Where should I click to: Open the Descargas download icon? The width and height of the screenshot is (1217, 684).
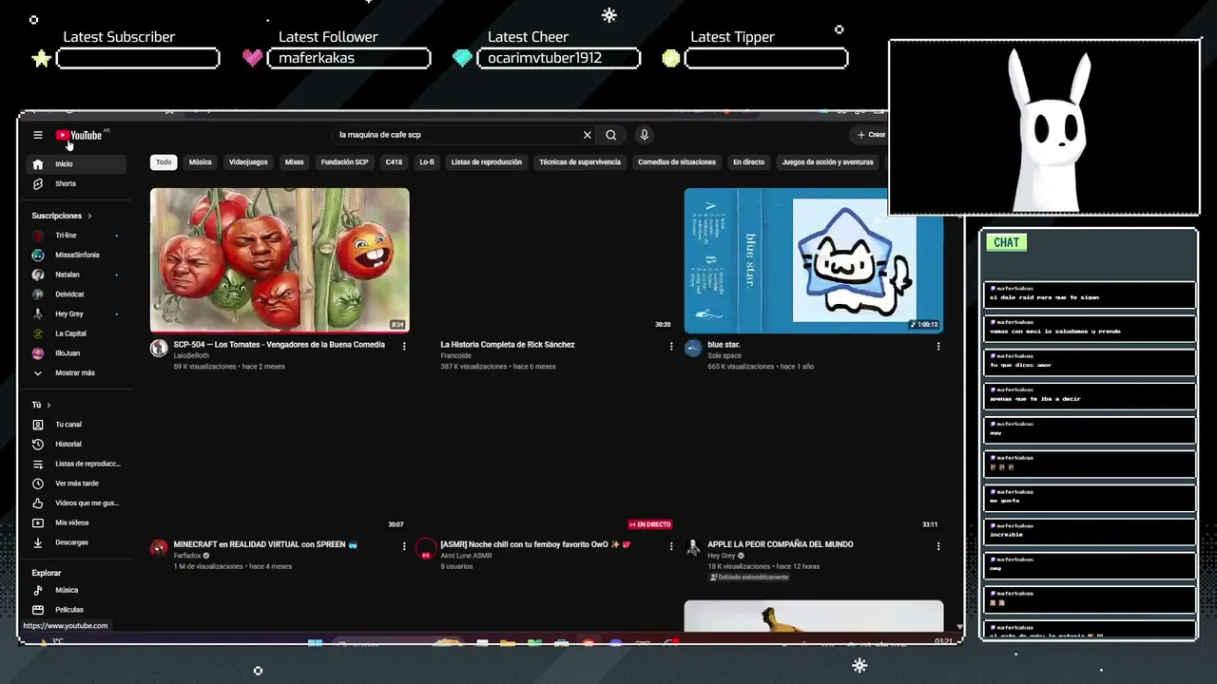(38, 542)
